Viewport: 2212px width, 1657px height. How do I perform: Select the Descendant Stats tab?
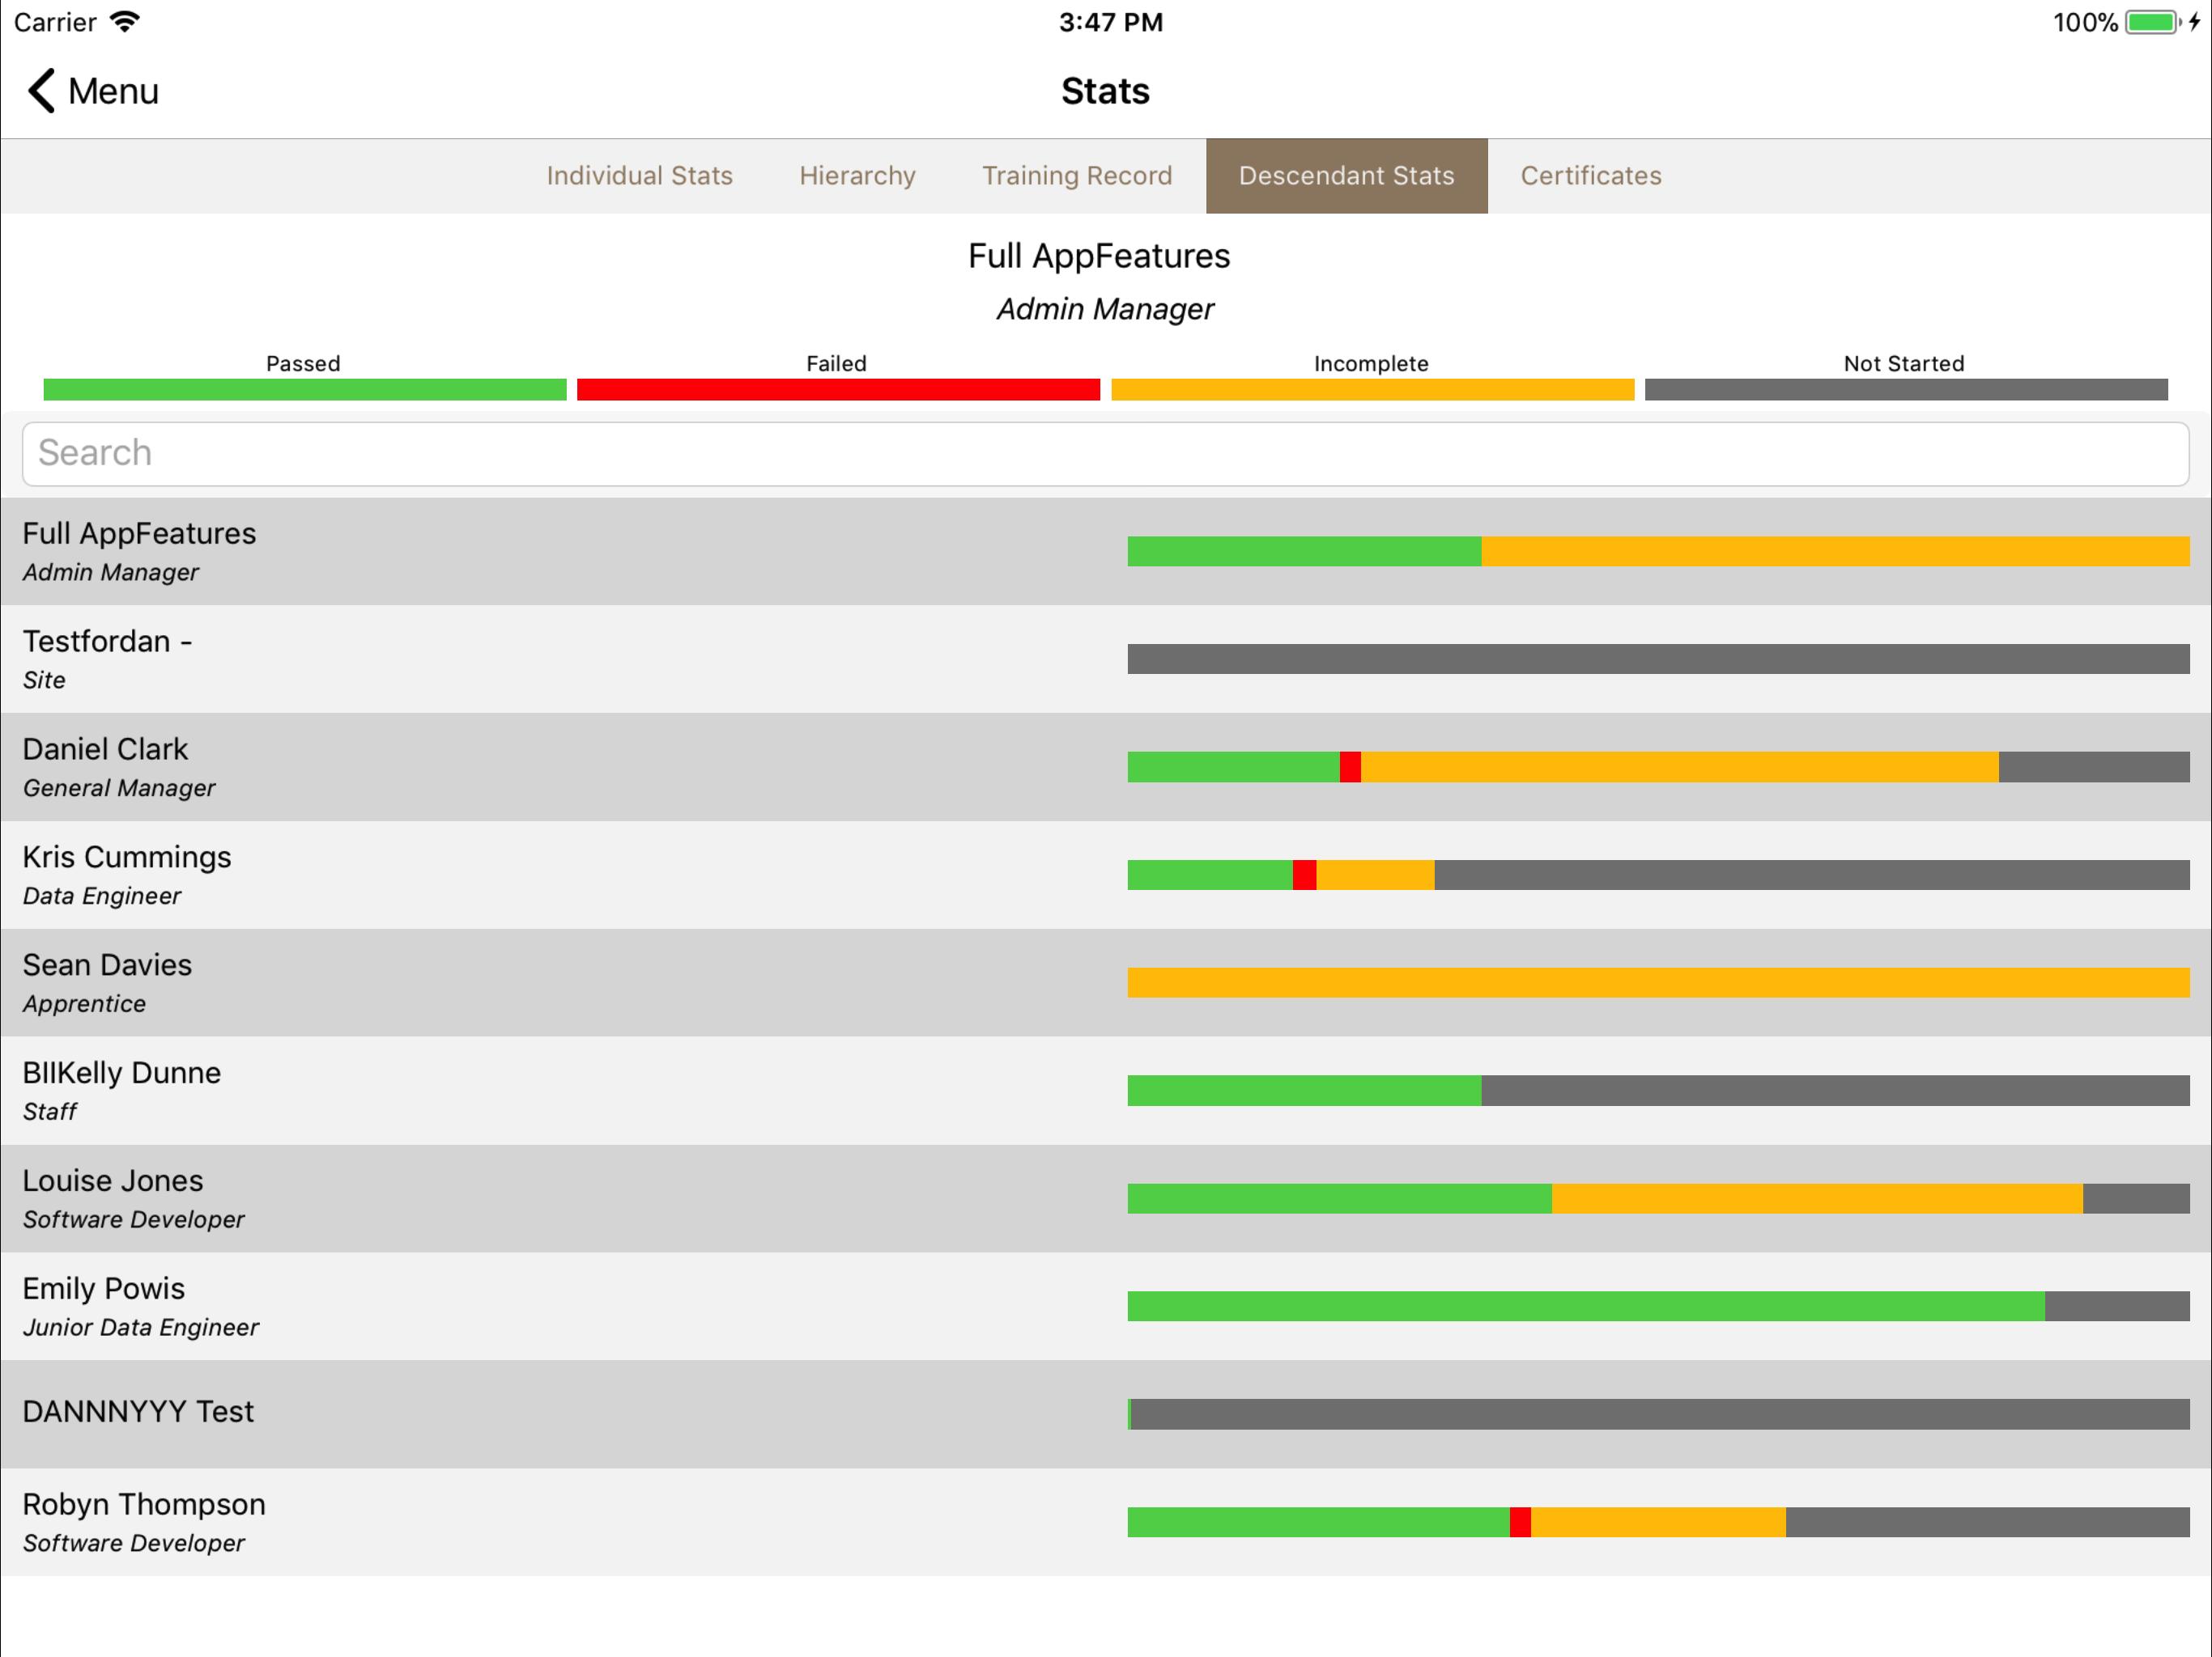click(1346, 176)
